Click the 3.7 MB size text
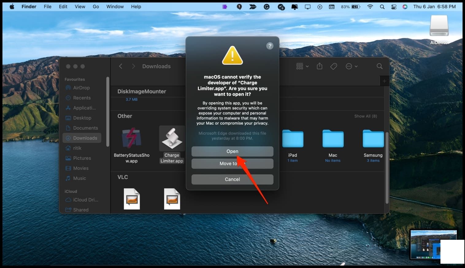This screenshot has height=268, width=465. click(132, 99)
